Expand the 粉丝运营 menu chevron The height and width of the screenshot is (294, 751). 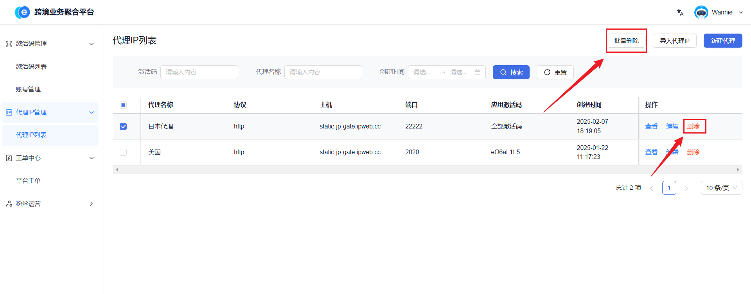pyautogui.click(x=92, y=204)
